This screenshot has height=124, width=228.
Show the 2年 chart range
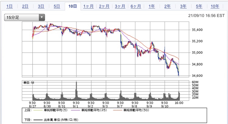[x=168, y=6]
